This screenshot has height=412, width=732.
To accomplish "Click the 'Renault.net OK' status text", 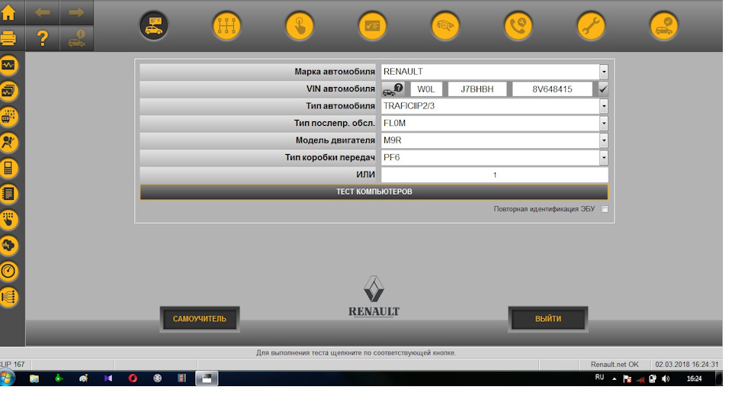I will click(615, 365).
